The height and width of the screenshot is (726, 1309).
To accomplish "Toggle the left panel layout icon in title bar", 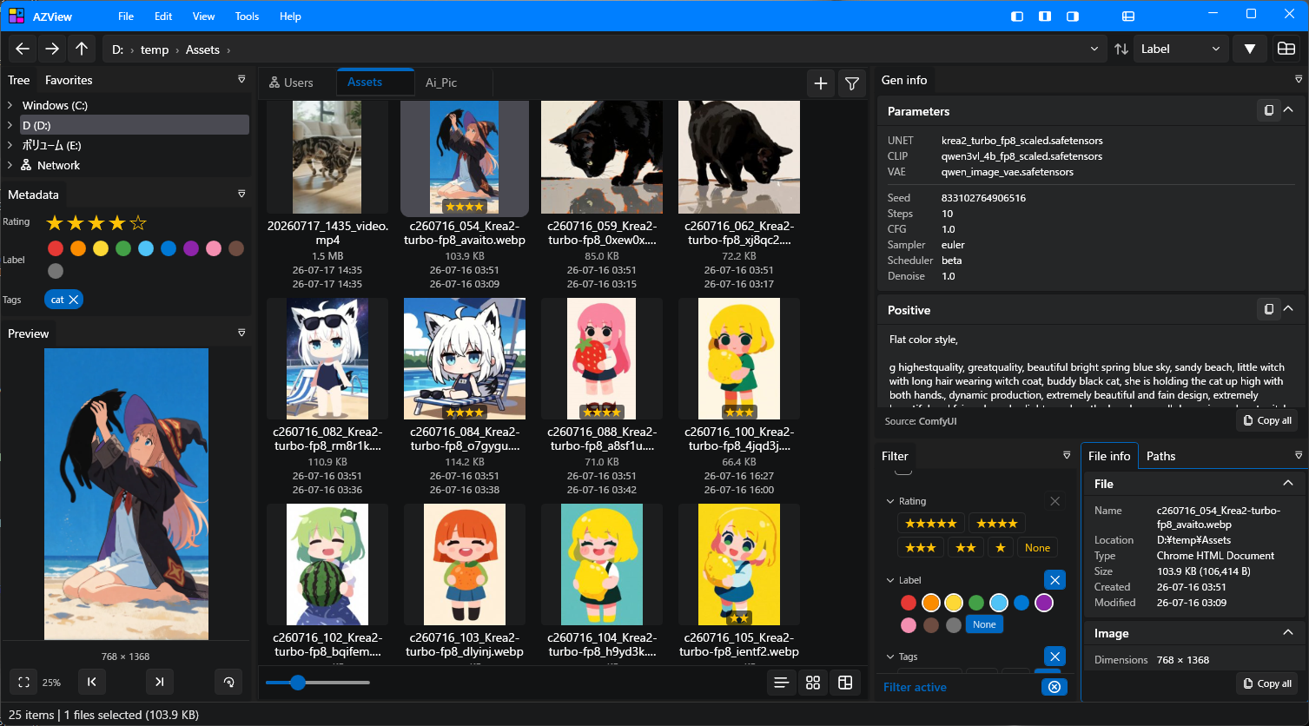I will pos(1017,16).
